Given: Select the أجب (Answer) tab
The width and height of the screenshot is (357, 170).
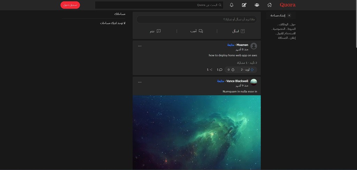Looking at the screenshot, I should click(196, 31).
